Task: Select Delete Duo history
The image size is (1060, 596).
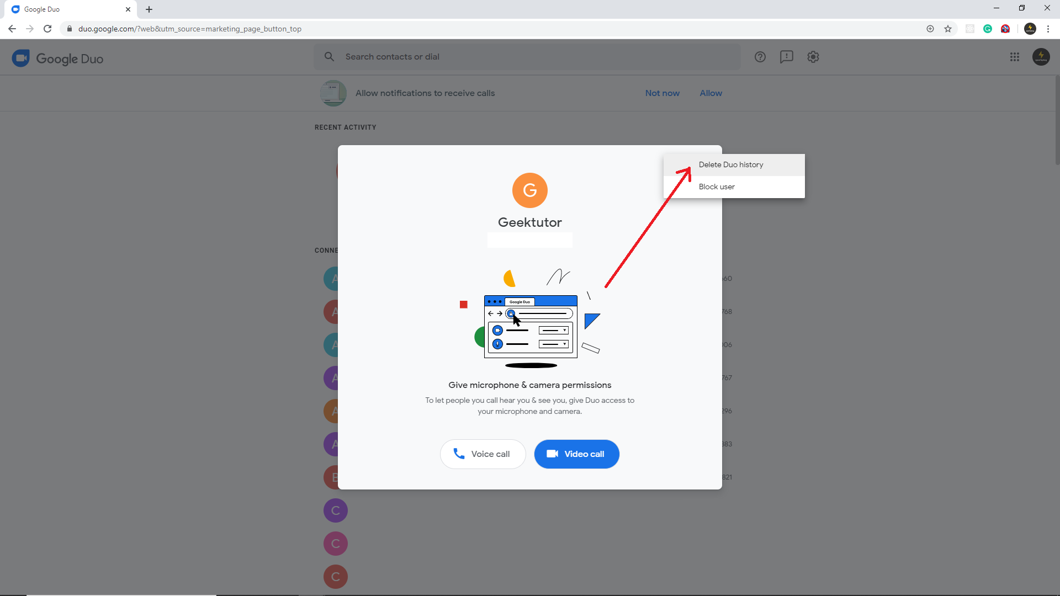Action: tap(731, 164)
